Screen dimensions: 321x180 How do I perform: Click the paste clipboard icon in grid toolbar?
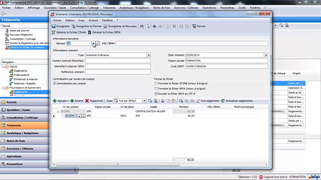(174, 101)
